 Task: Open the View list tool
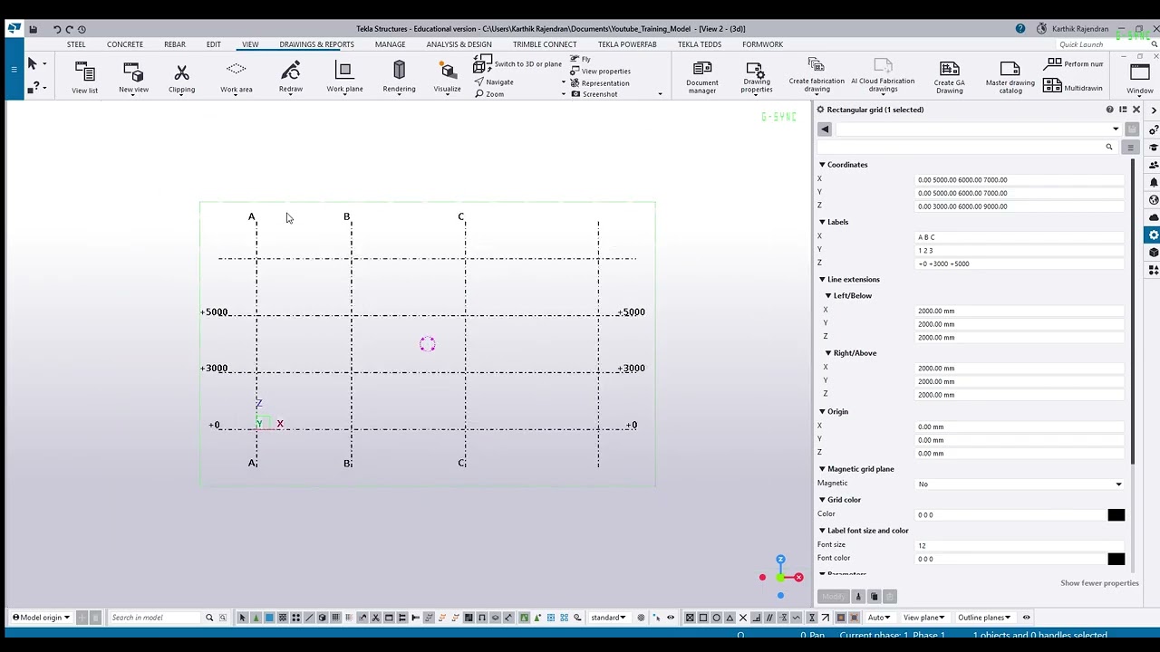(x=85, y=76)
